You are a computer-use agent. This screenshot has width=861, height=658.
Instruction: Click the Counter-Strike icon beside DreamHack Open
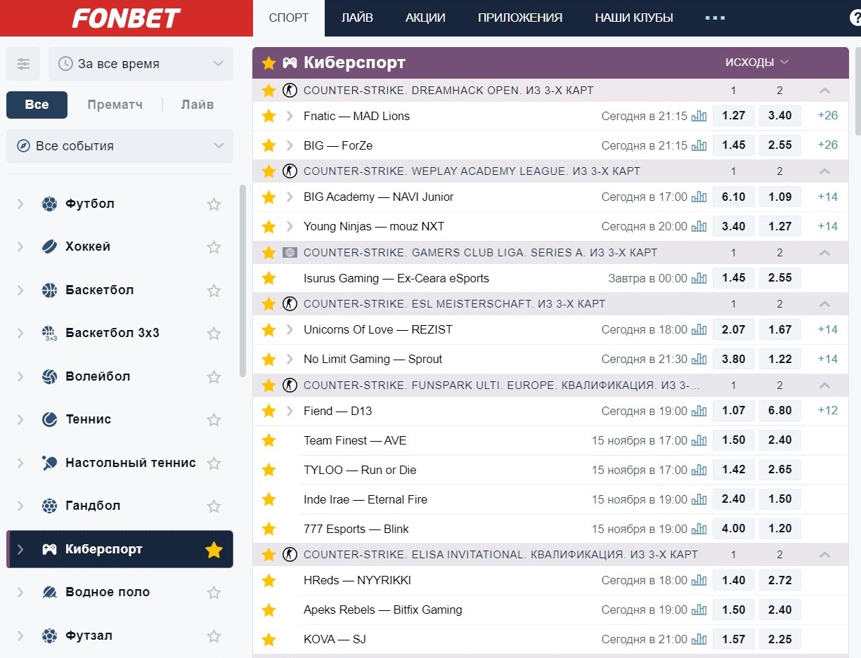point(290,90)
